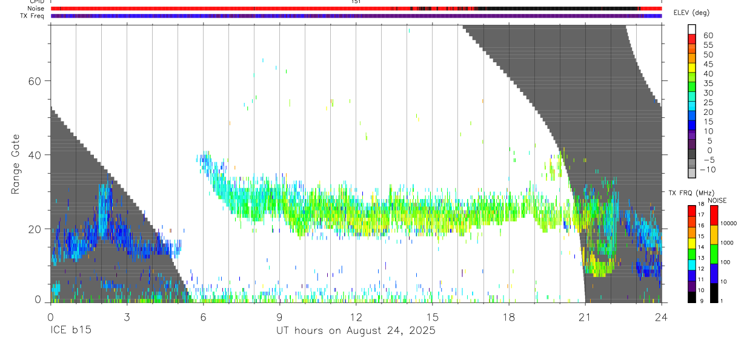Click the noise legend value 100
Image resolution: width=744 pixels, height=343 pixels.
[725, 262]
